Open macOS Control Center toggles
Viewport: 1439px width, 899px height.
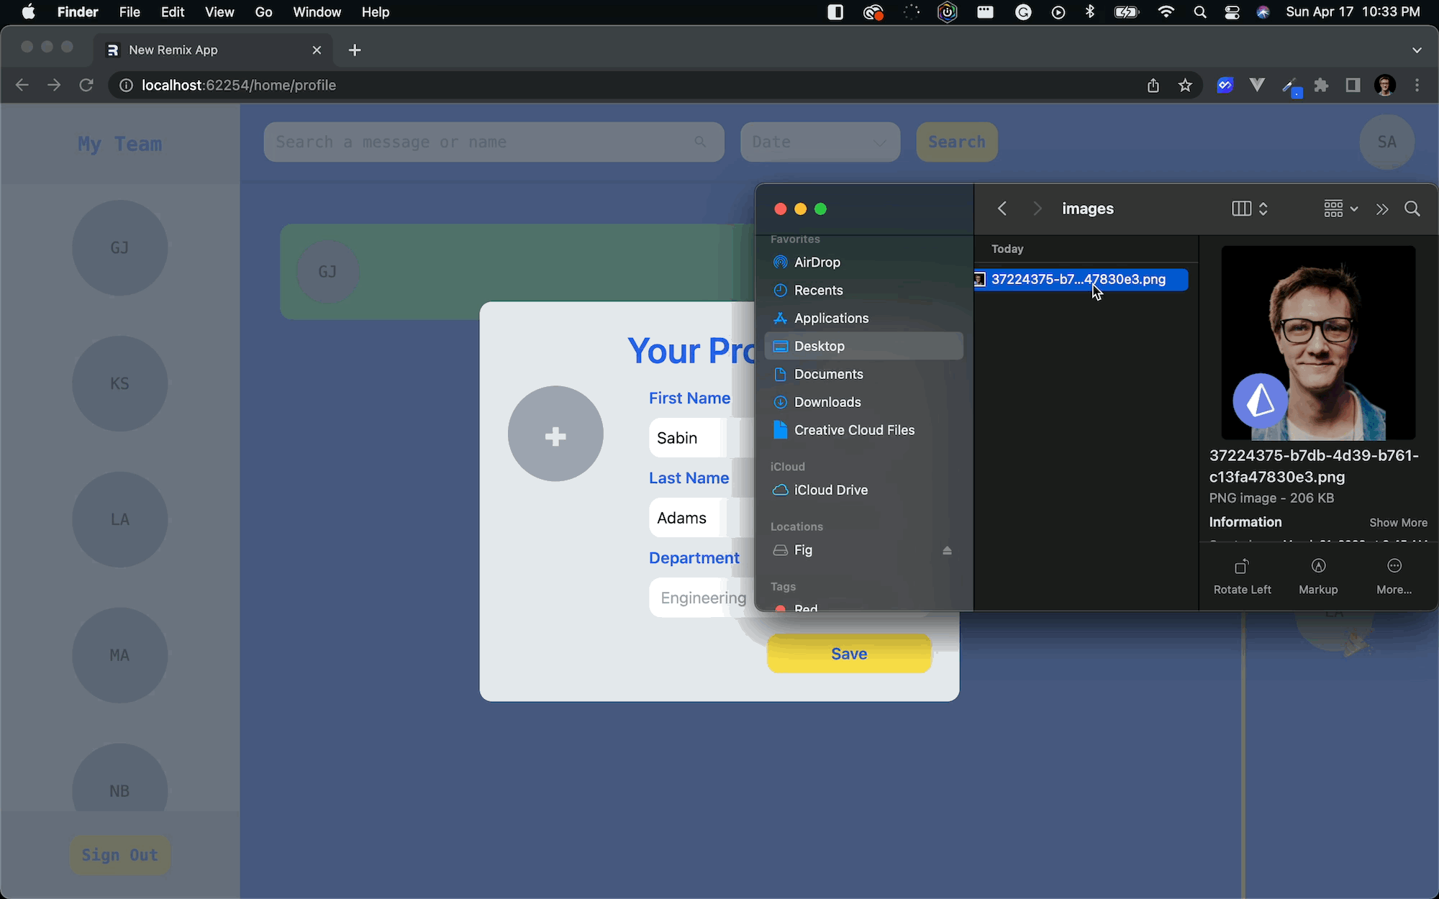[1232, 12]
